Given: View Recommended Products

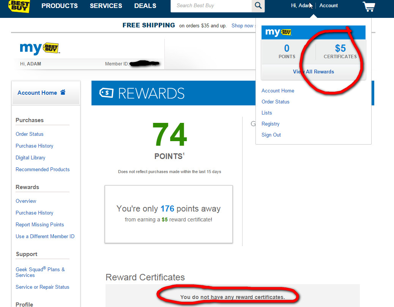Looking at the screenshot, I should pyautogui.click(x=43, y=170).
